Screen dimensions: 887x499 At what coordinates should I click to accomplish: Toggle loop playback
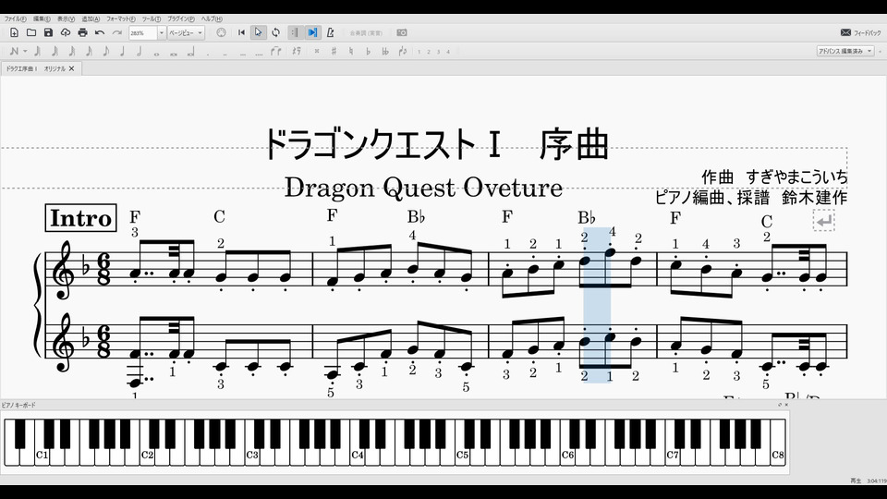[x=275, y=33]
